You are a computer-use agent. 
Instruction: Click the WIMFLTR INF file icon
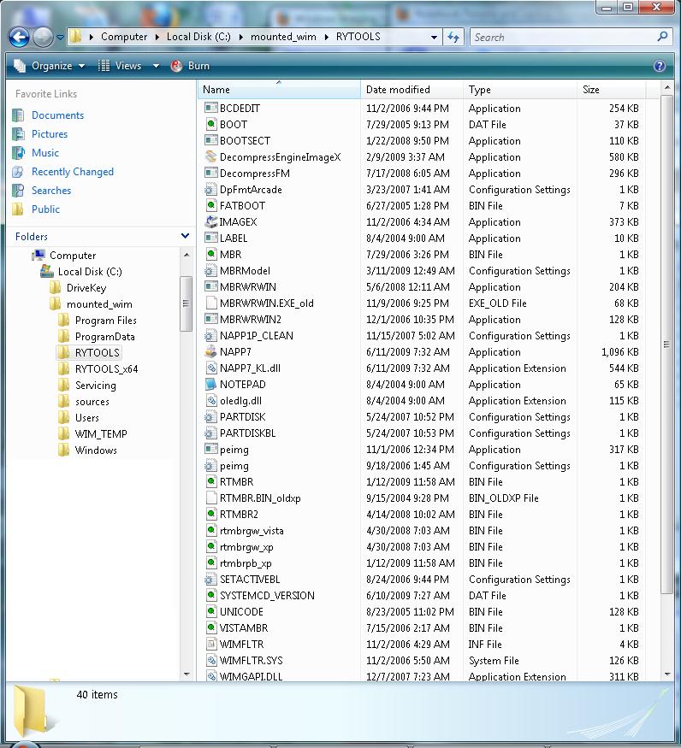[210, 644]
